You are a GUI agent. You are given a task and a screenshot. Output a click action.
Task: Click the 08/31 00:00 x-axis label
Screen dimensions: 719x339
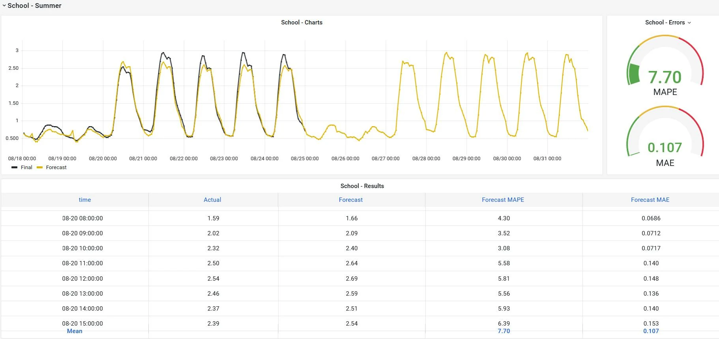point(547,158)
